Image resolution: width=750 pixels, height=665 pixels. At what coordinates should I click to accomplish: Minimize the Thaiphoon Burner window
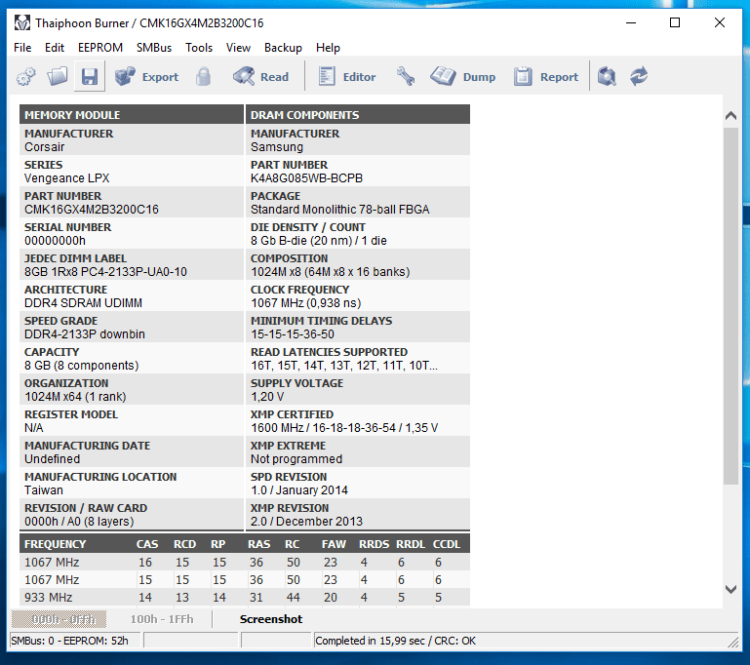point(631,22)
